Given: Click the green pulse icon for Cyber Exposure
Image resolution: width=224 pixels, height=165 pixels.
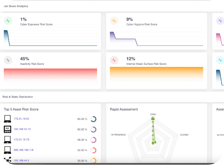Looking at the screenshot, I should pos(8,21).
